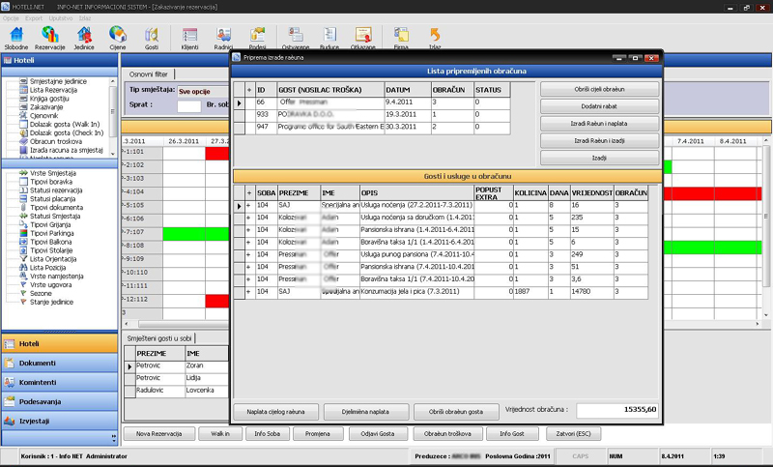Click Izradi Račun i naplata button
This screenshot has height=467, width=773.
click(599, 124)
